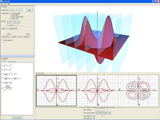This screenshot has width=160, height=120.
Task: Switch to the Traces examples tab
Action: (x=10, y=61)
